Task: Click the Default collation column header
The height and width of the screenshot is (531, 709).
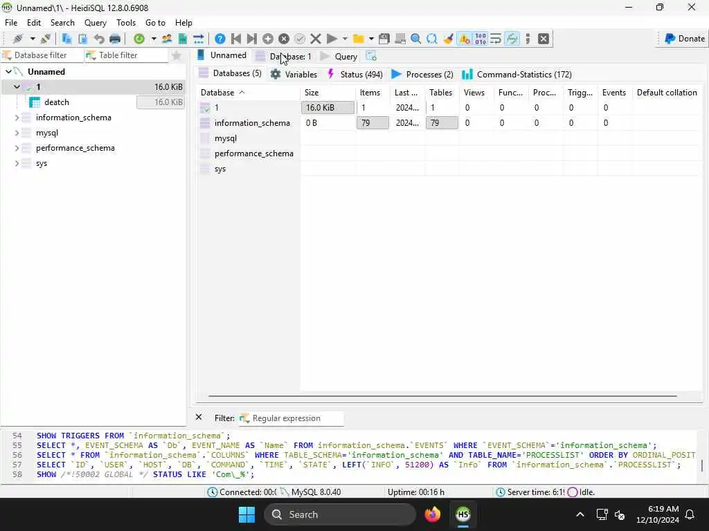Action: 667,93
